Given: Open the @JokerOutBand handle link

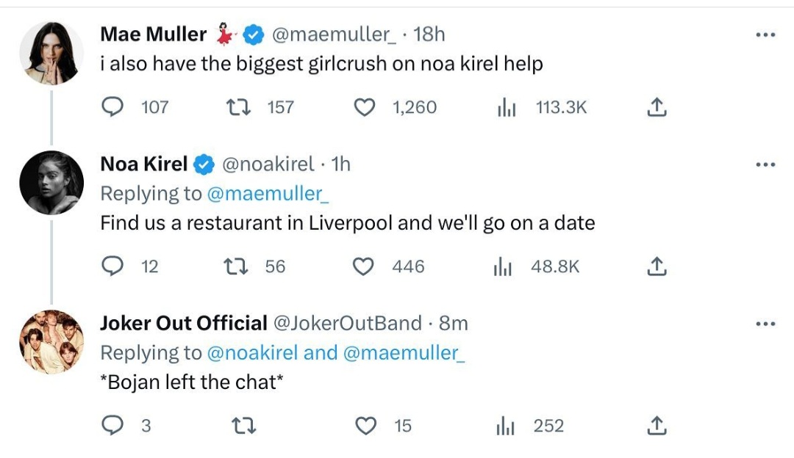Looking at the screenshot, I should click(347, 323).
